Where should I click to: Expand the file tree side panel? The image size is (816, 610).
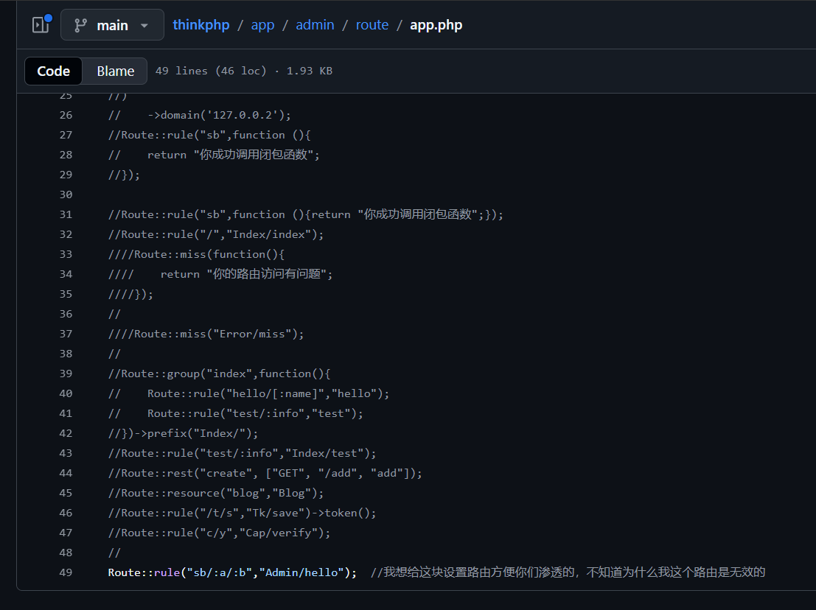pos(40,25)
